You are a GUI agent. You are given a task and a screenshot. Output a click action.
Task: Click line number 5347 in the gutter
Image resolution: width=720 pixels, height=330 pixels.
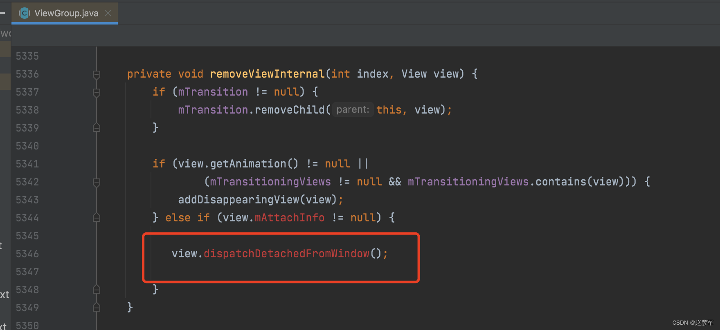(x=27, y=272)
